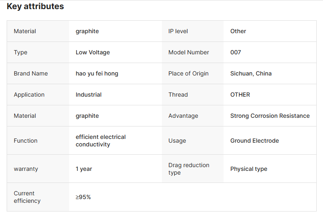Viewport: 323px width, 214px height.
Task: Click the Low Voltage type value
Action: [92, 52]
